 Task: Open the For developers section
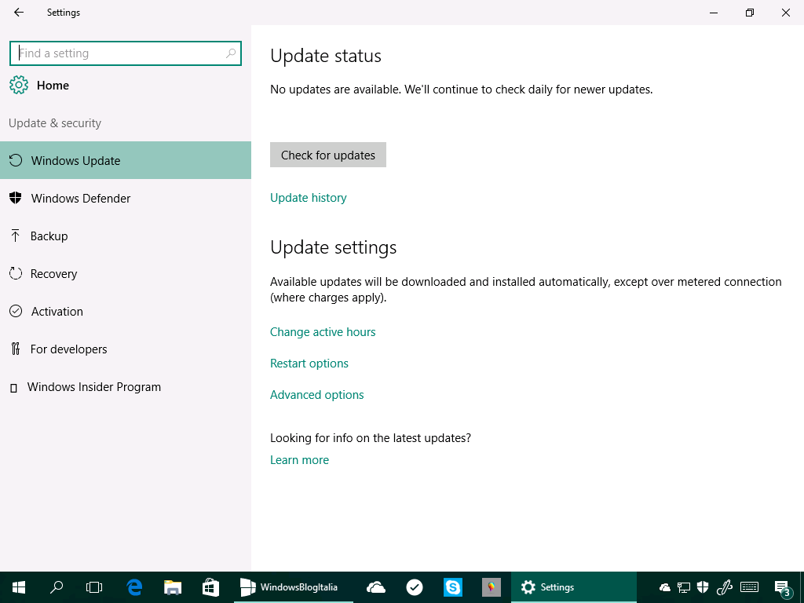126,349
